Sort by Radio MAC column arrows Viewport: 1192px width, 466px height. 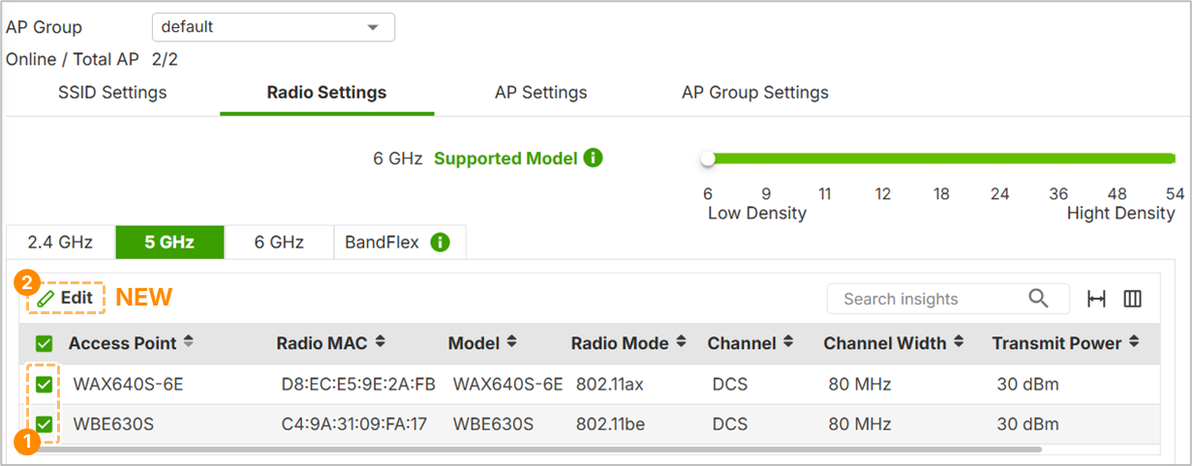pyautogui.click(x=381, y=342)
